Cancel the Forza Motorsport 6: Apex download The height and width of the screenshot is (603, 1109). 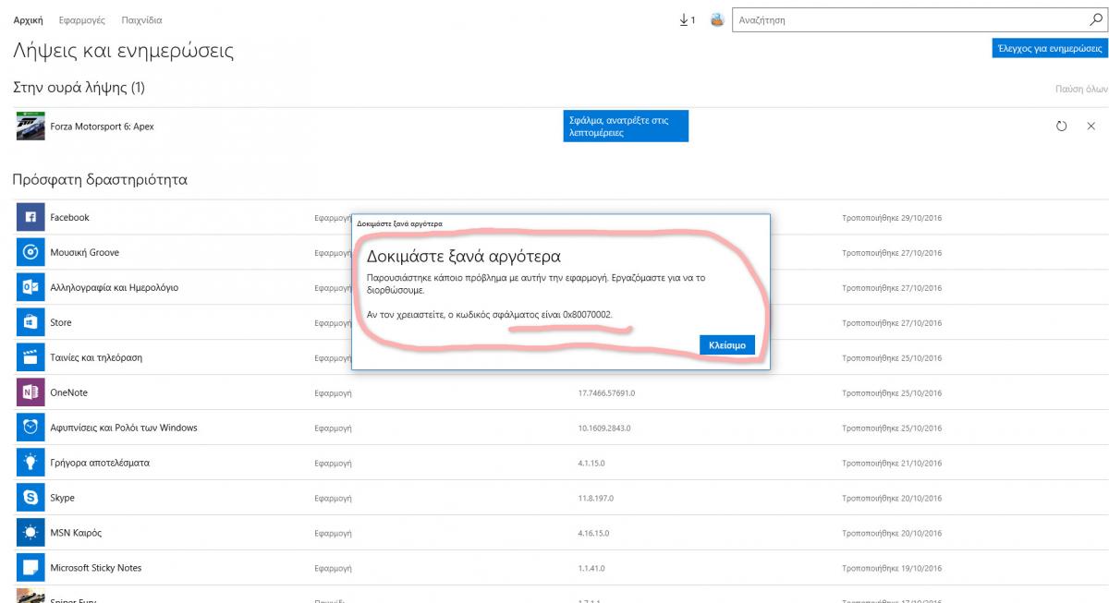pyautogui.click(x=1091, y=127)
